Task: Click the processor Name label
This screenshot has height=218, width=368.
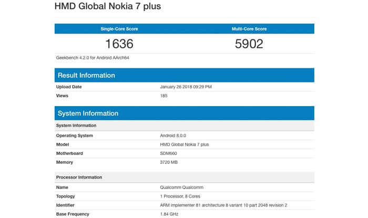Action: click(x=62, y=188)
